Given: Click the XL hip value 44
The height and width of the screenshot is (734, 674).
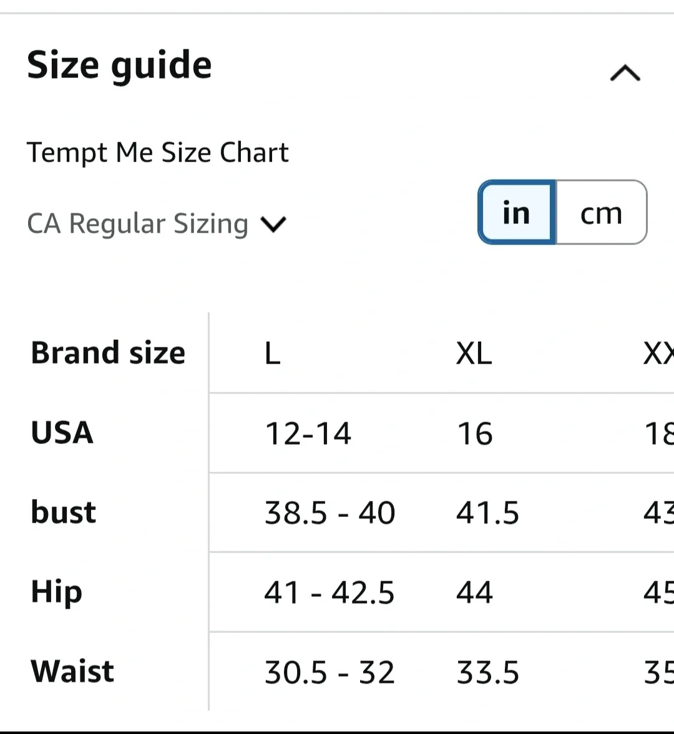Looking at the screenshot, I should [474, 592].
